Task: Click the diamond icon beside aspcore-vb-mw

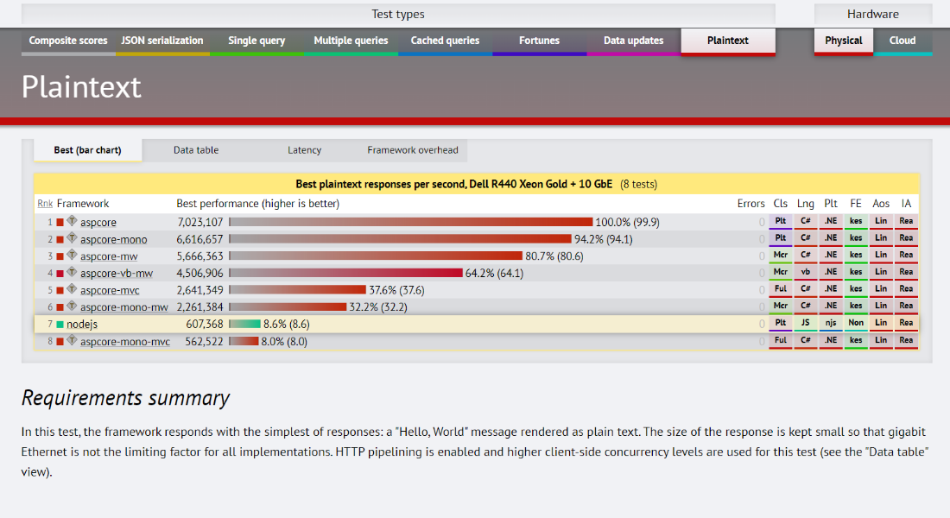Action: point(72,272)
